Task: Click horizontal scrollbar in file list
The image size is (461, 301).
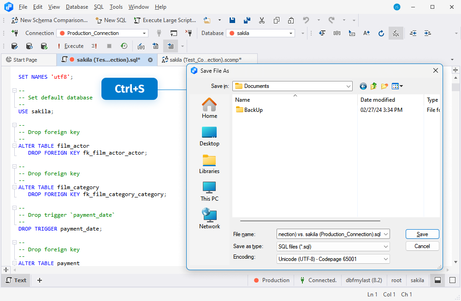Action: 310,220
